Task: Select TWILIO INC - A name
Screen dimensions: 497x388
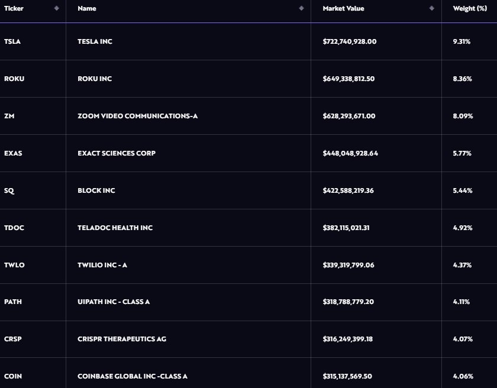Action: pyautogui.click(x=102, y=265)
